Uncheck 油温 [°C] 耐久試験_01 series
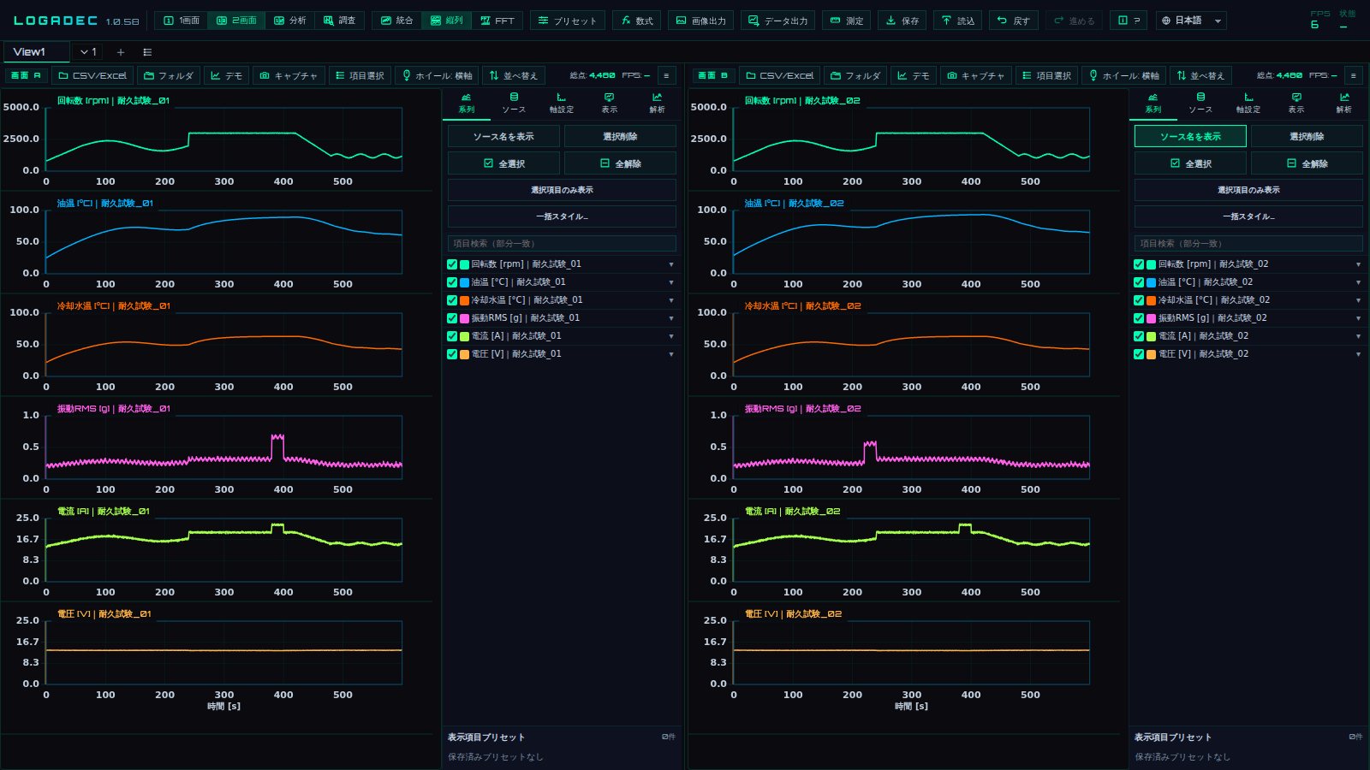1370x770 pixels. click(x=452, y=282)
